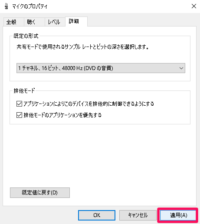The width and height of the screenshot is (200, 224).
Task: Click the microphone icon in the title bar
Action: (x=6, y=7)
